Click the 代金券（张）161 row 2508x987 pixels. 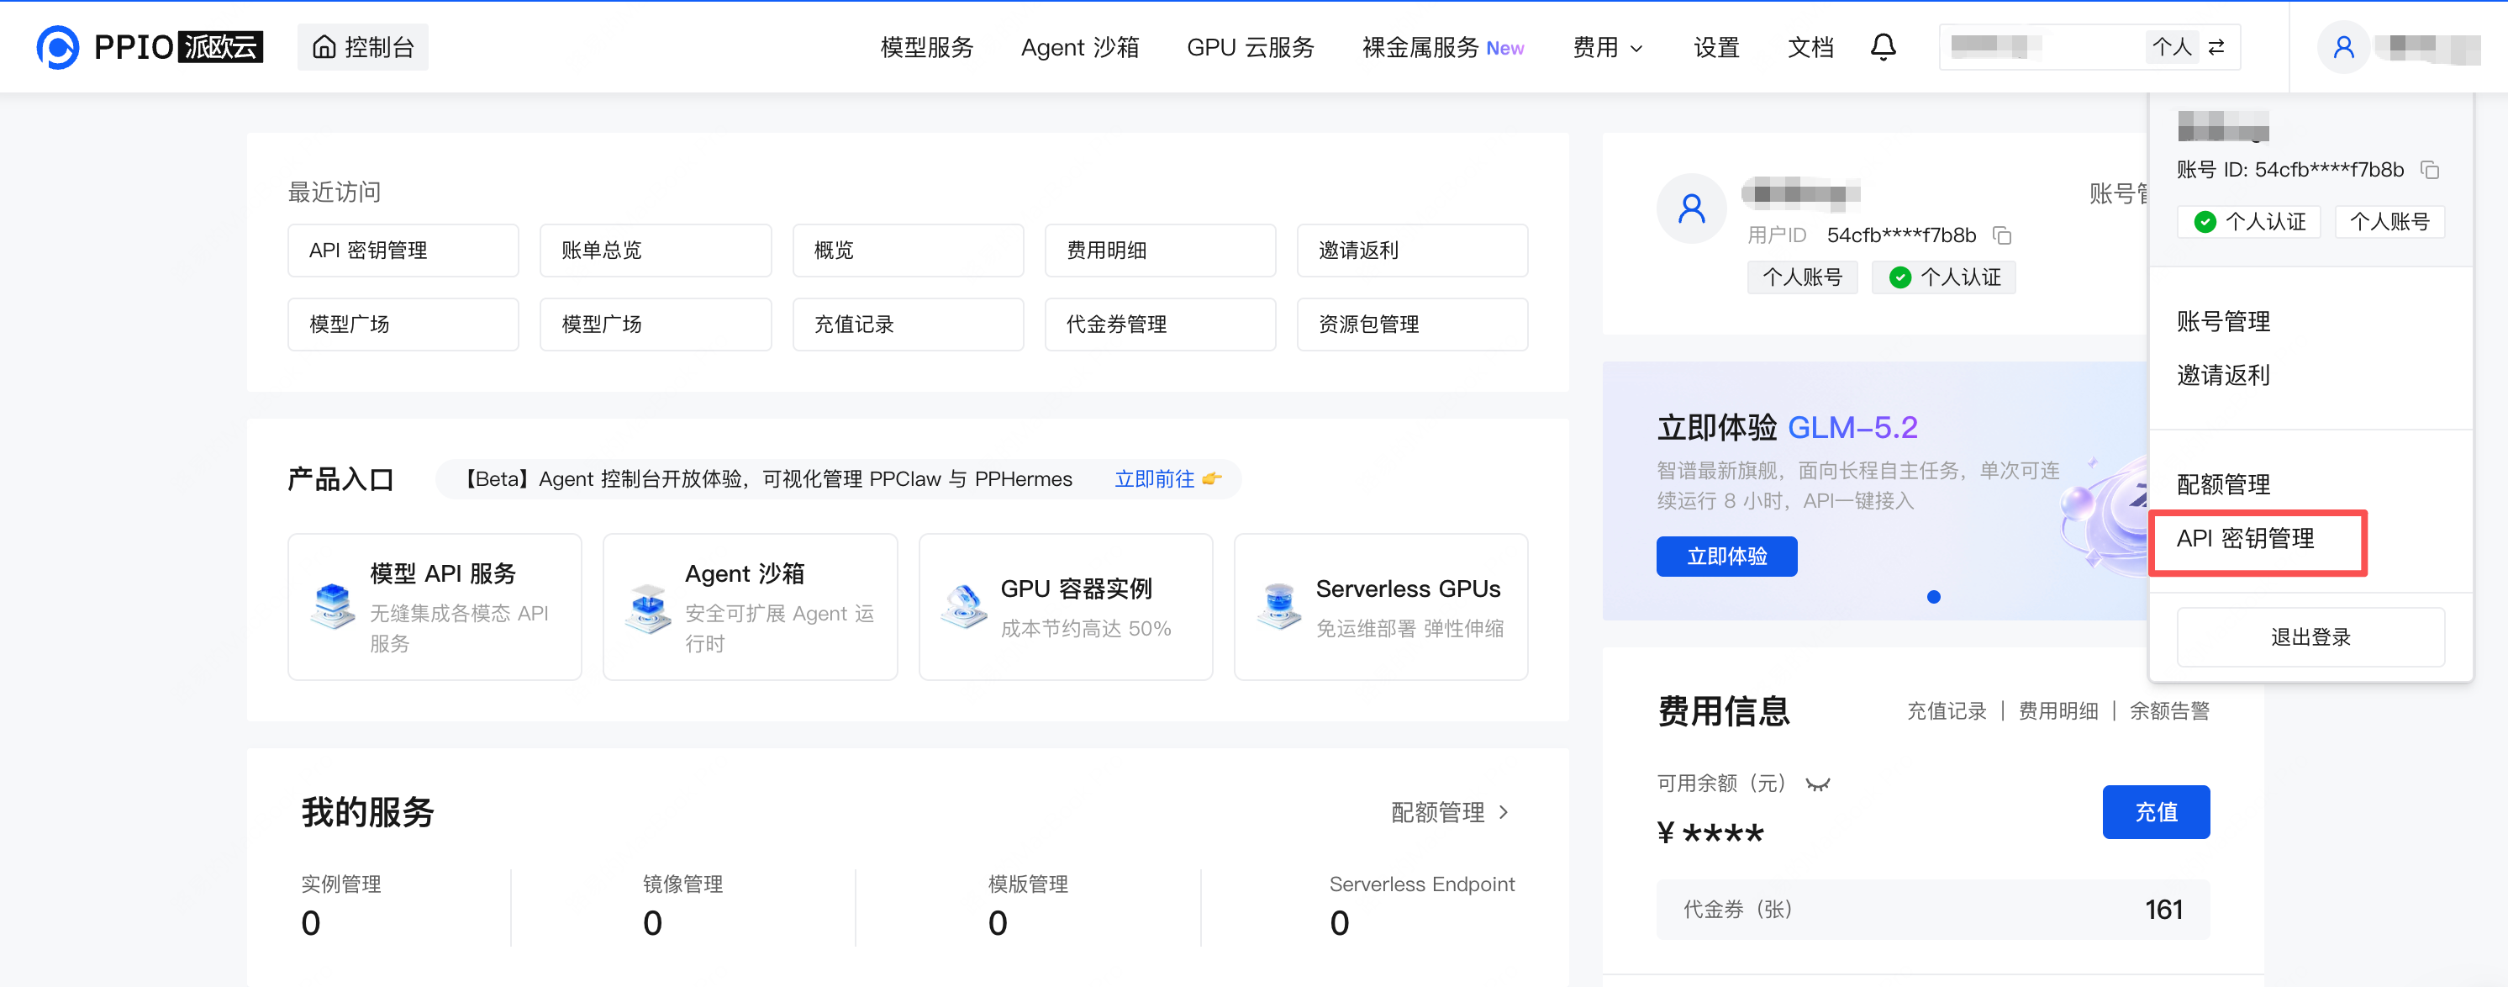[x=1932, y=910]
